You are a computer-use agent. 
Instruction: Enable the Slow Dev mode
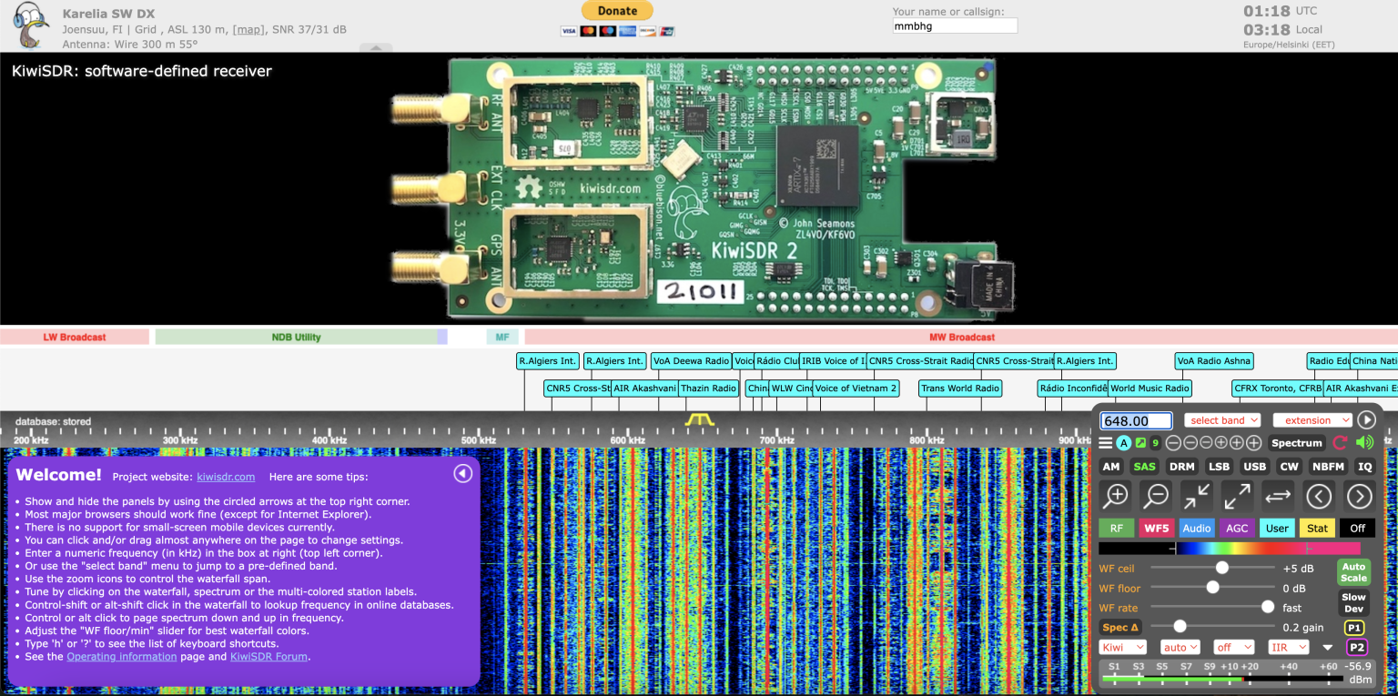[x=1352, y=600]
